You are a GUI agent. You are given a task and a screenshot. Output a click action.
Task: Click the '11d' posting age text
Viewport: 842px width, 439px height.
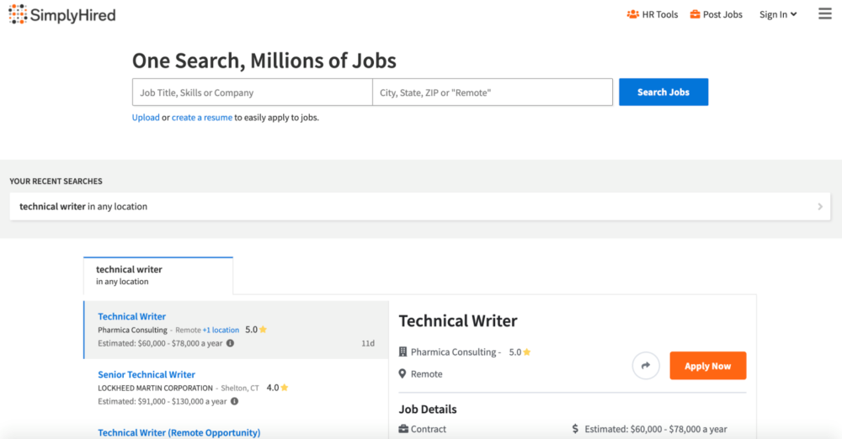point(368,343)
